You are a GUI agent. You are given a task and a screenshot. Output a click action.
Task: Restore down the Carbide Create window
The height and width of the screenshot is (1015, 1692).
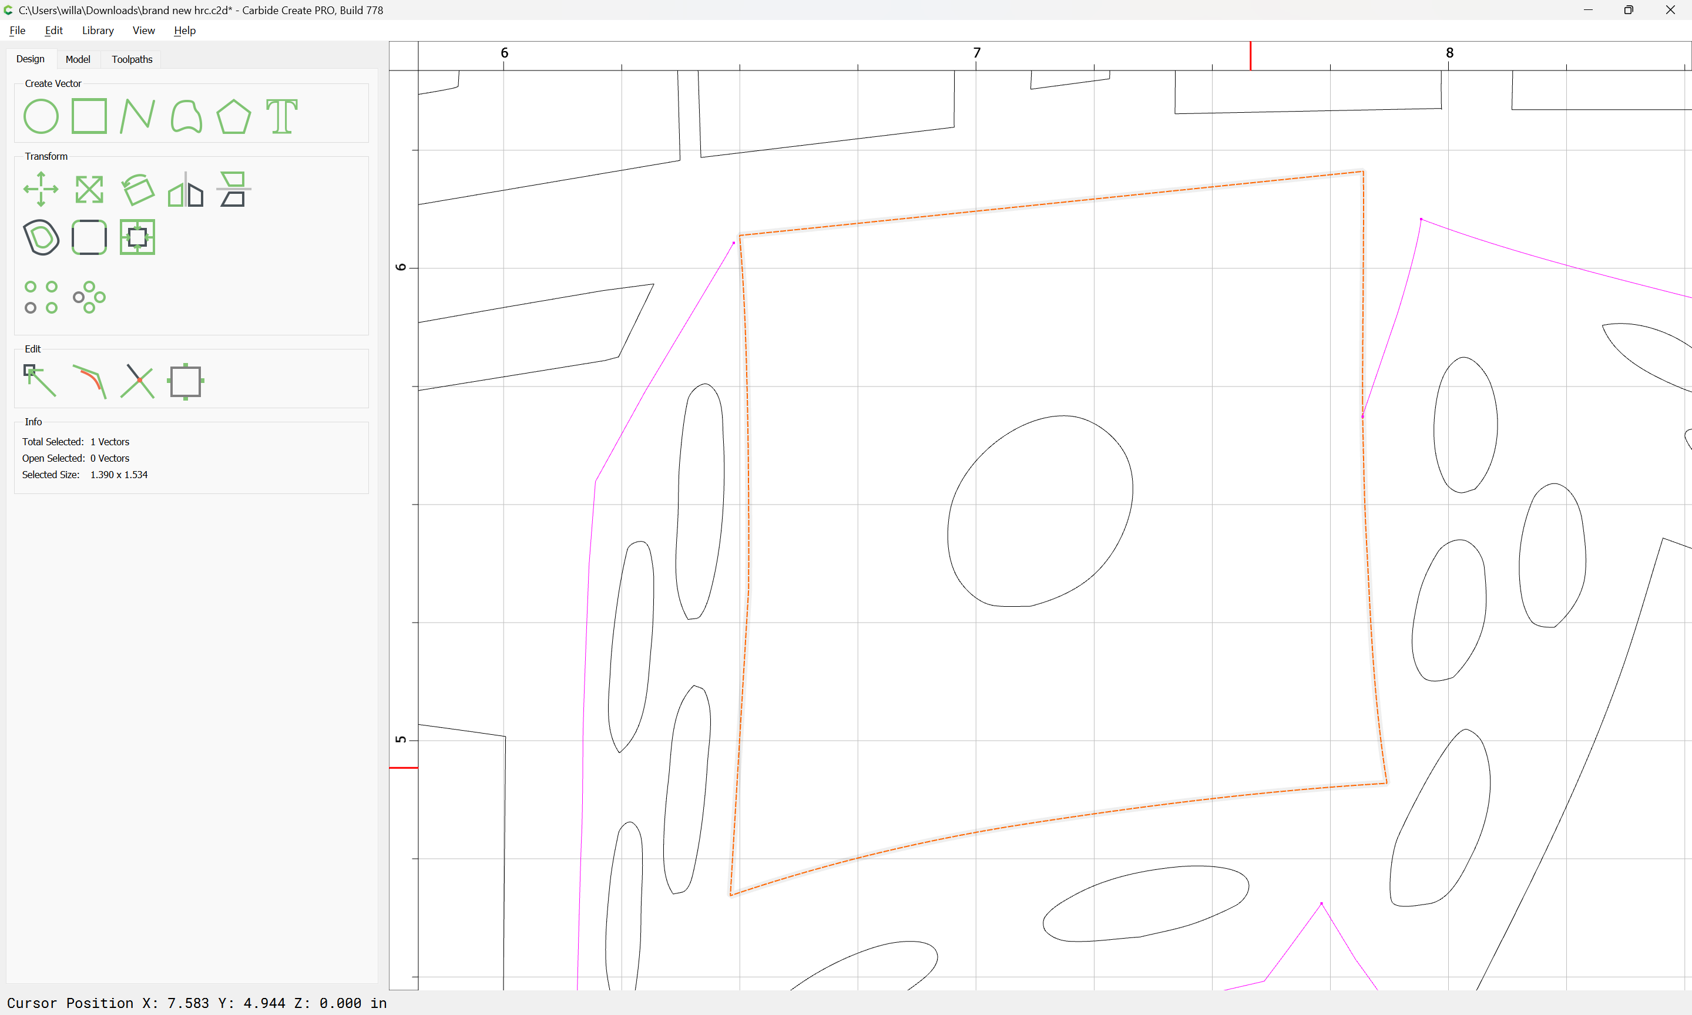coord(1629,10)
